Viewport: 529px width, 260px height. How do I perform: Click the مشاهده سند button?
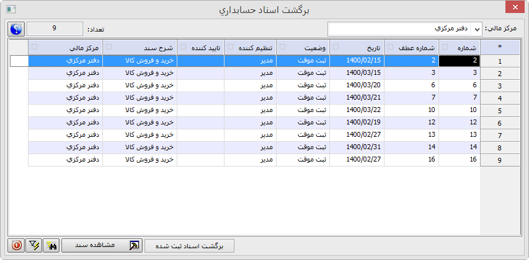[x=102, y=246]
